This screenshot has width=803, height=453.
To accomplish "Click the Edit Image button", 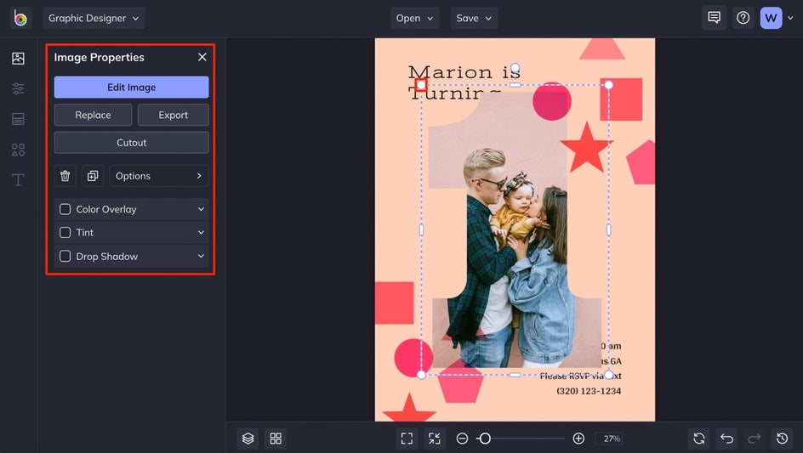I will pos(131,87).
